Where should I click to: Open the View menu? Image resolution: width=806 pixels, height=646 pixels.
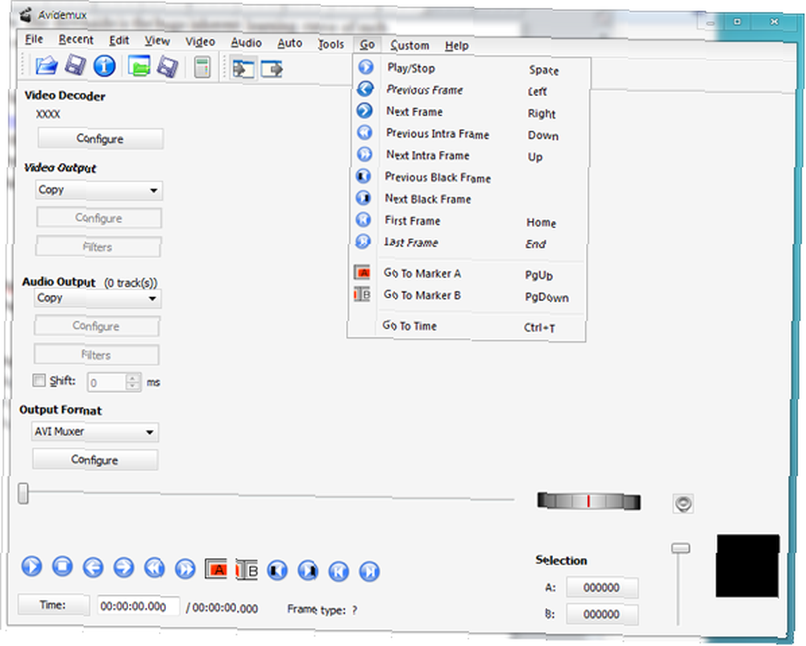(x=157, y=40)
